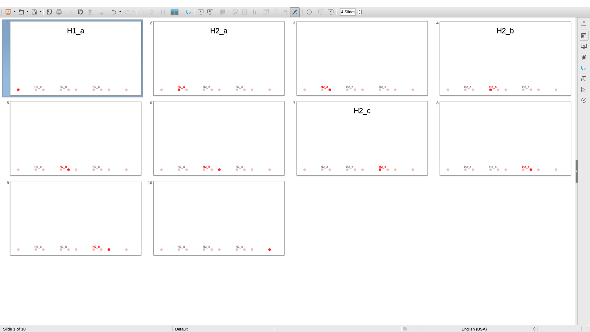Increase slides-per-row spinner value
This screenshot has width=590, height=332.
[360, 10]
